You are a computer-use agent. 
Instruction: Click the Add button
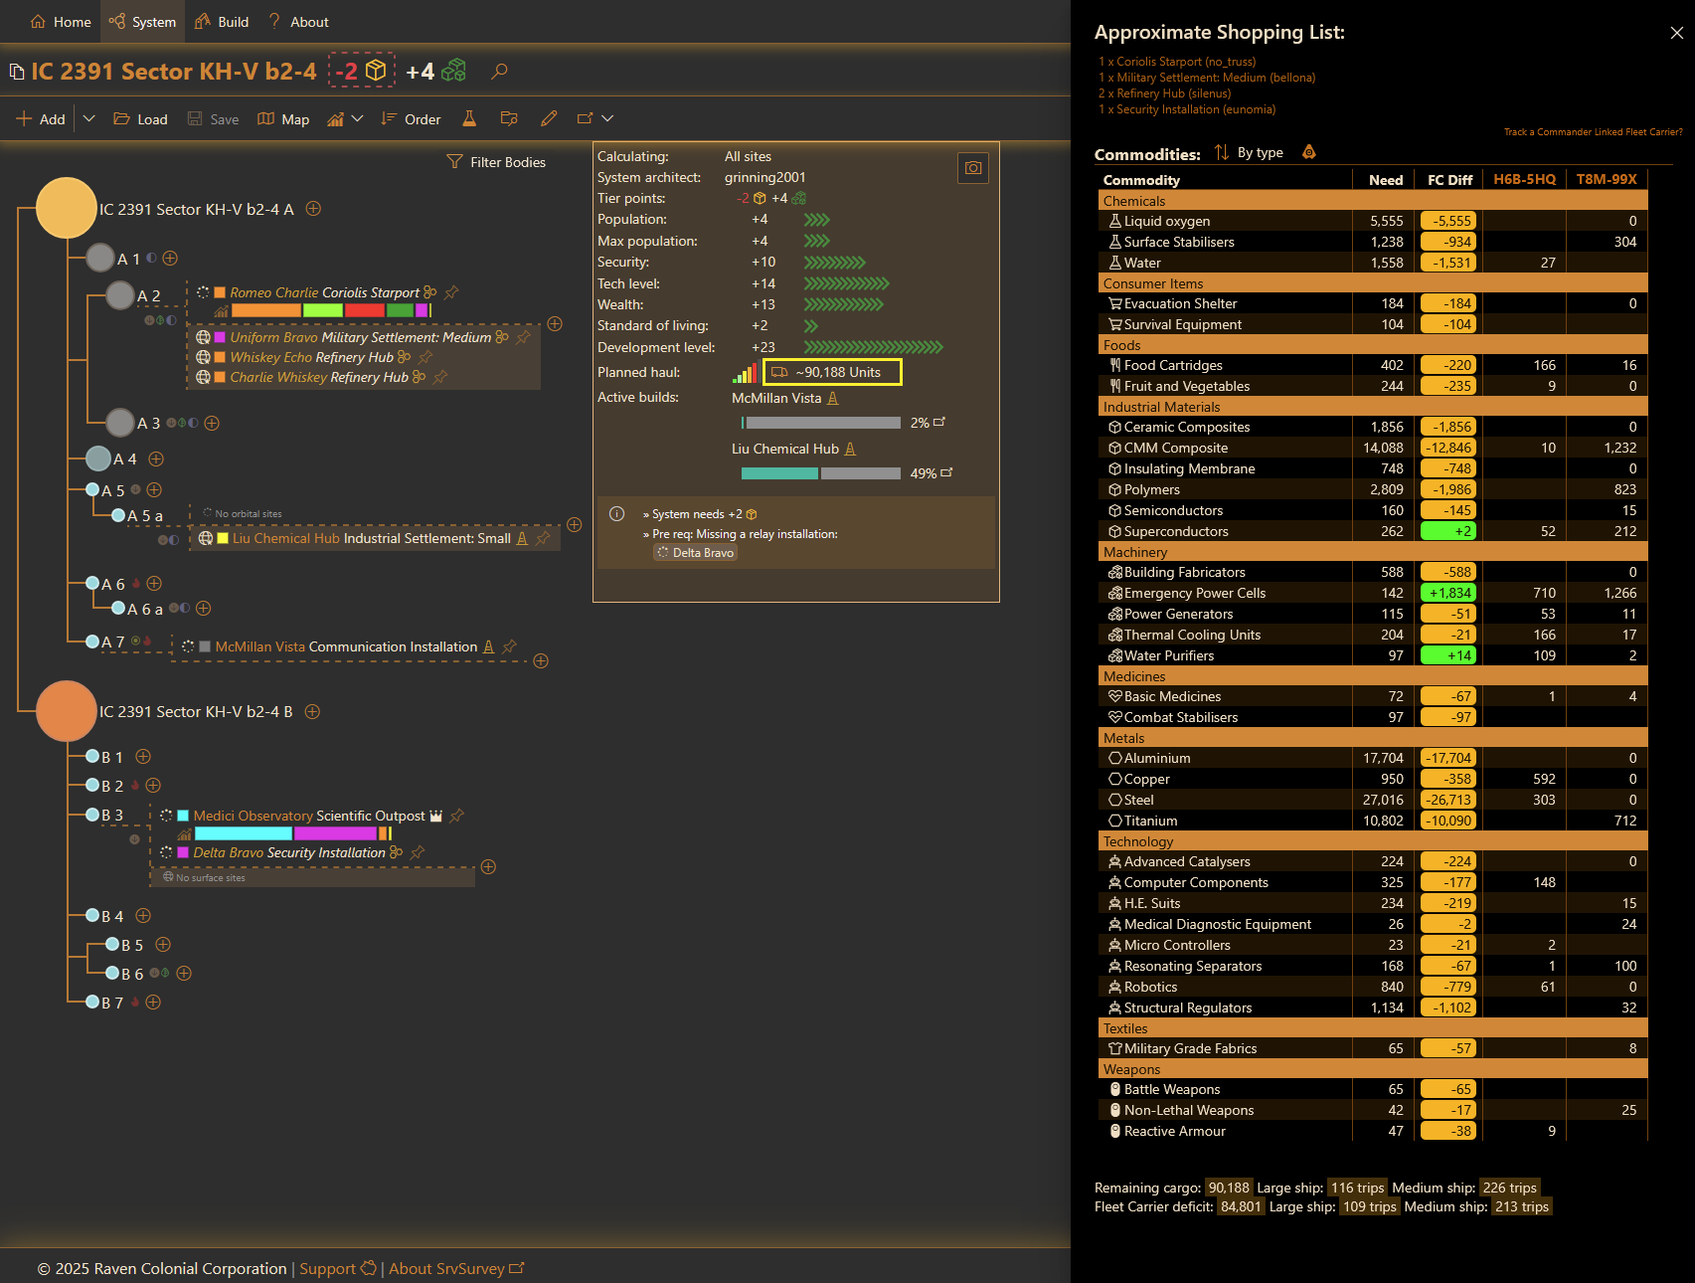pyautogui.click(x=41, y=118)
